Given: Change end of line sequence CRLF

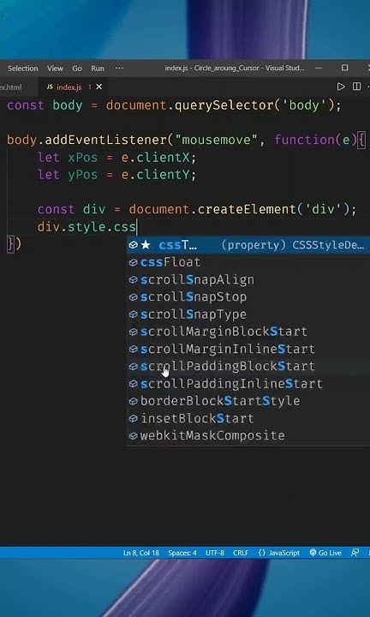Looking at the screenshot, I should (241, 553).
